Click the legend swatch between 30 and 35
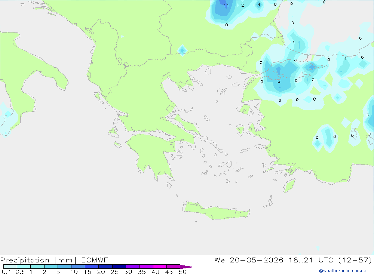This screenshot has height=274, width=374. point(133,267)
